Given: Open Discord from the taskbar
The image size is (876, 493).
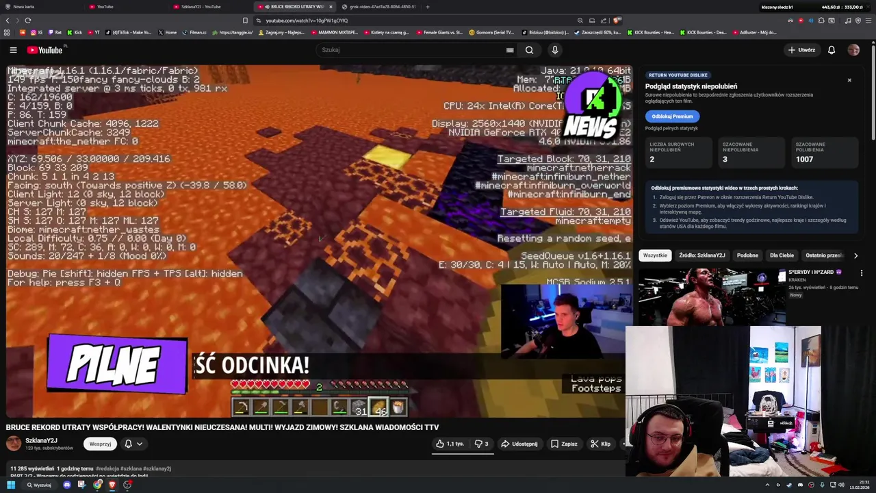Looking at the screenshot, I should point(66,485).
